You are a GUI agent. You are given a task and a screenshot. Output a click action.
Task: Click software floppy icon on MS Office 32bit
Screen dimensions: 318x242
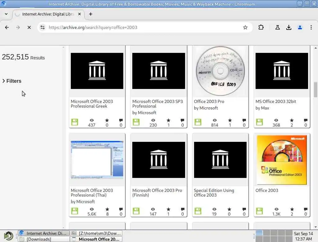point(259,122)
